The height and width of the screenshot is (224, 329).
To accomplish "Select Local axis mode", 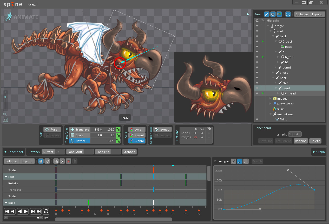I will pos(137,129).
